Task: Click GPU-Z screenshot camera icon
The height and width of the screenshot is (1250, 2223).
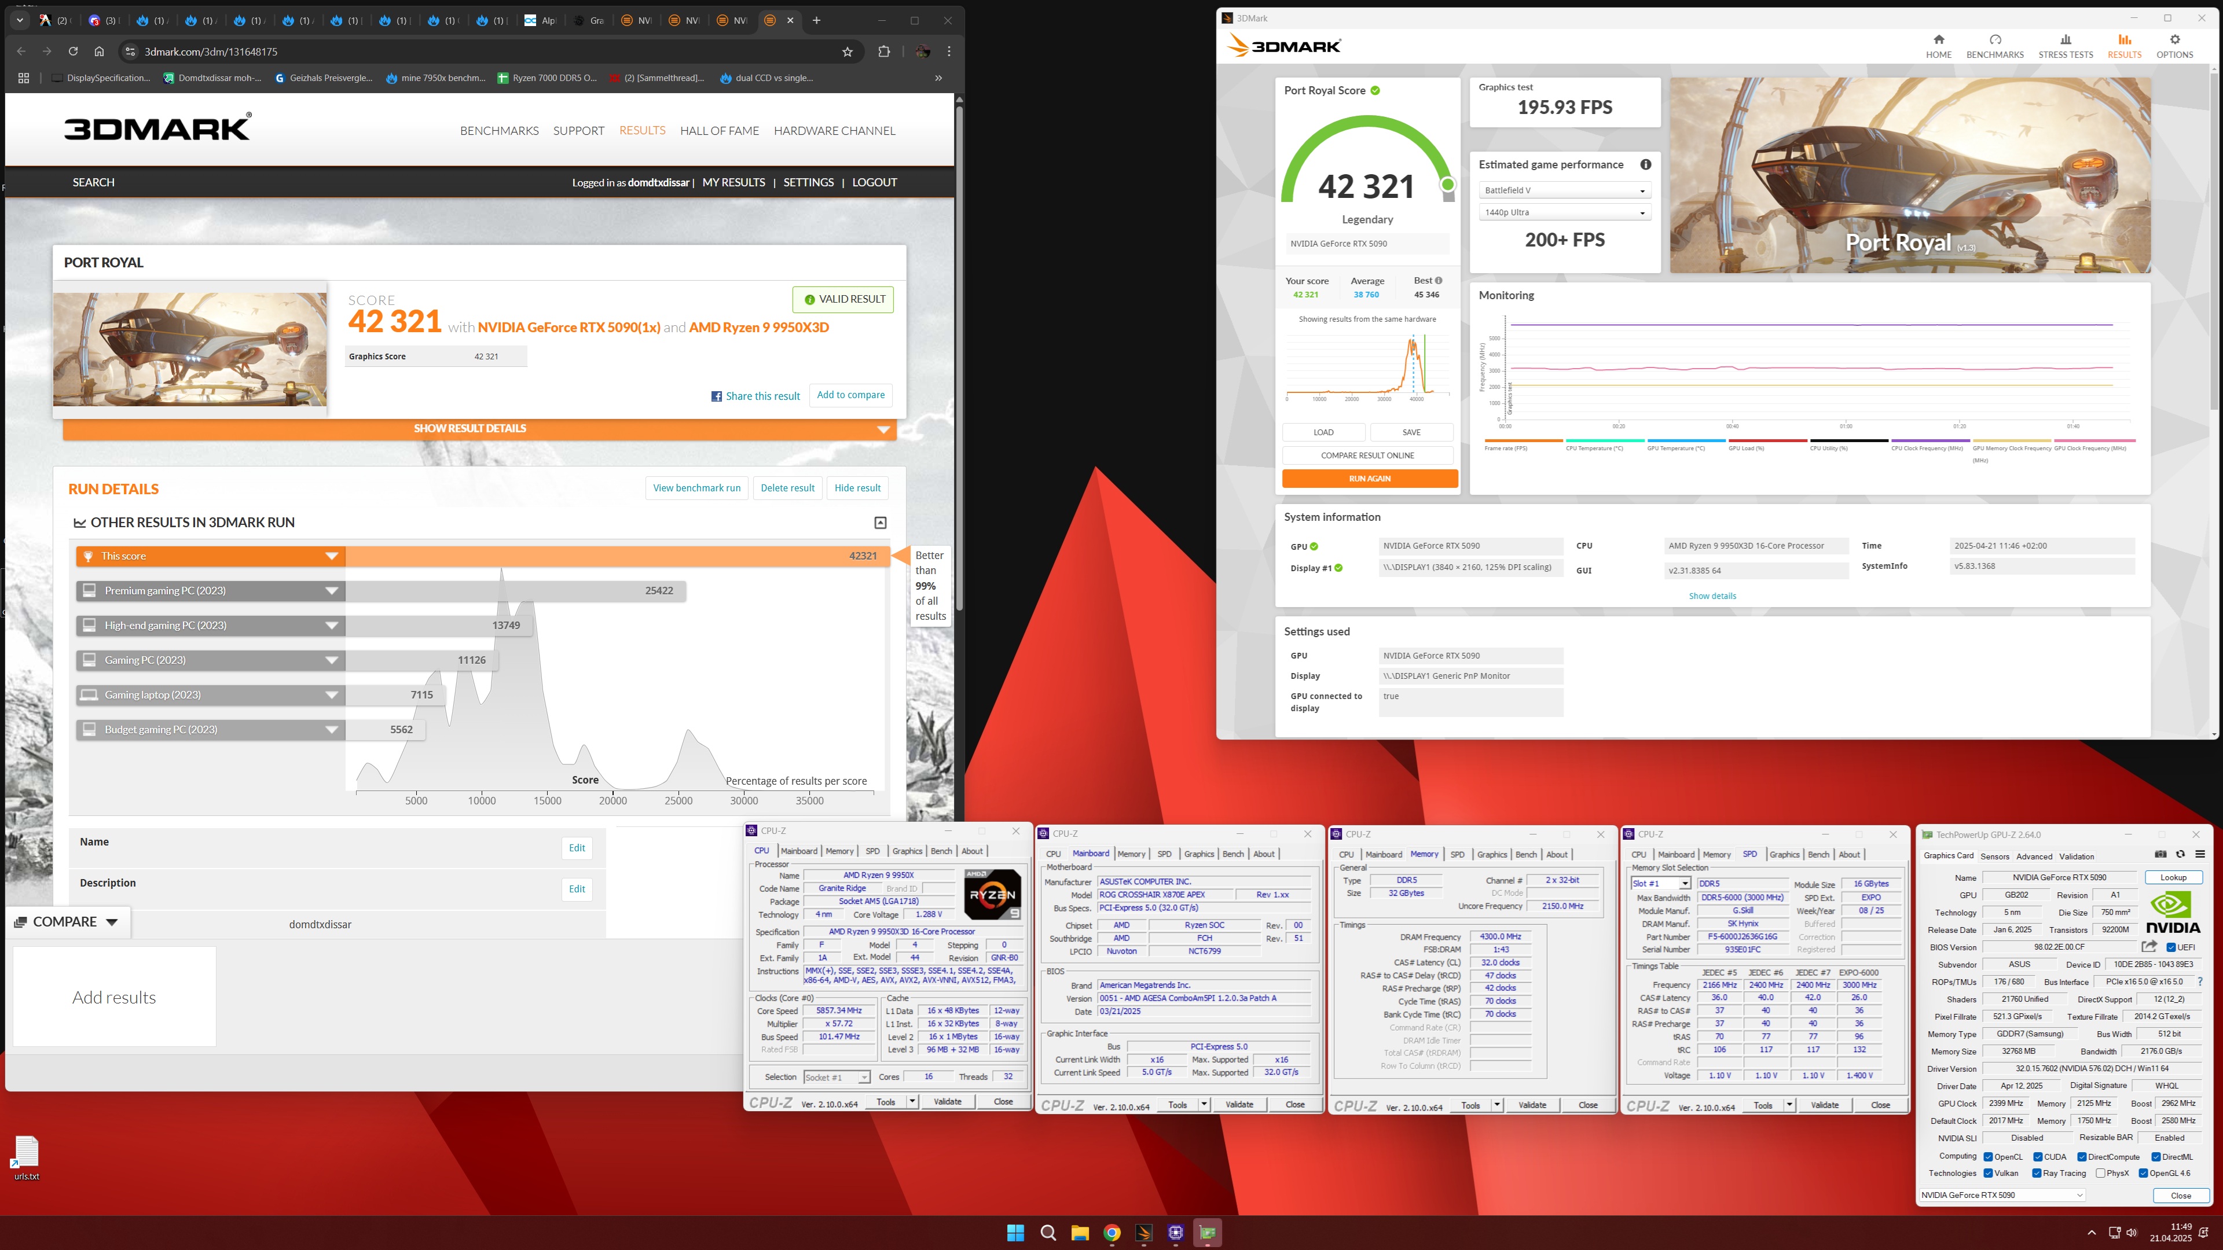Action: coord(2160,854)
